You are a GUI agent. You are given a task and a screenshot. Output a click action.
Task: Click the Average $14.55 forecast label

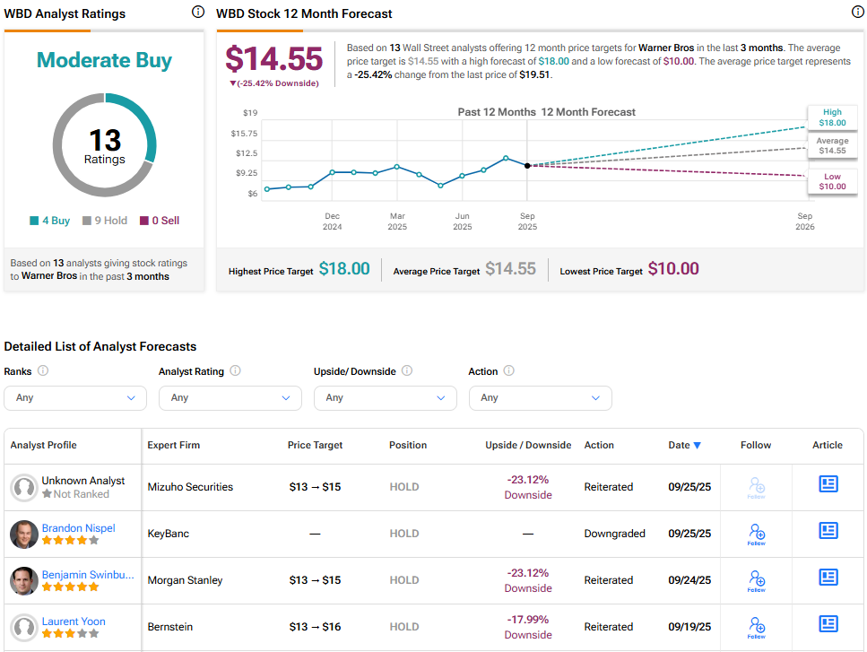click(x=832, y=145)
